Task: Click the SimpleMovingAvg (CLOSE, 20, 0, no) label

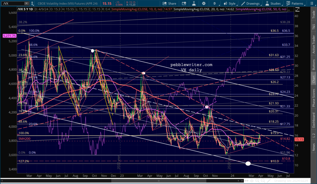Action: click(x=199, y=9)
